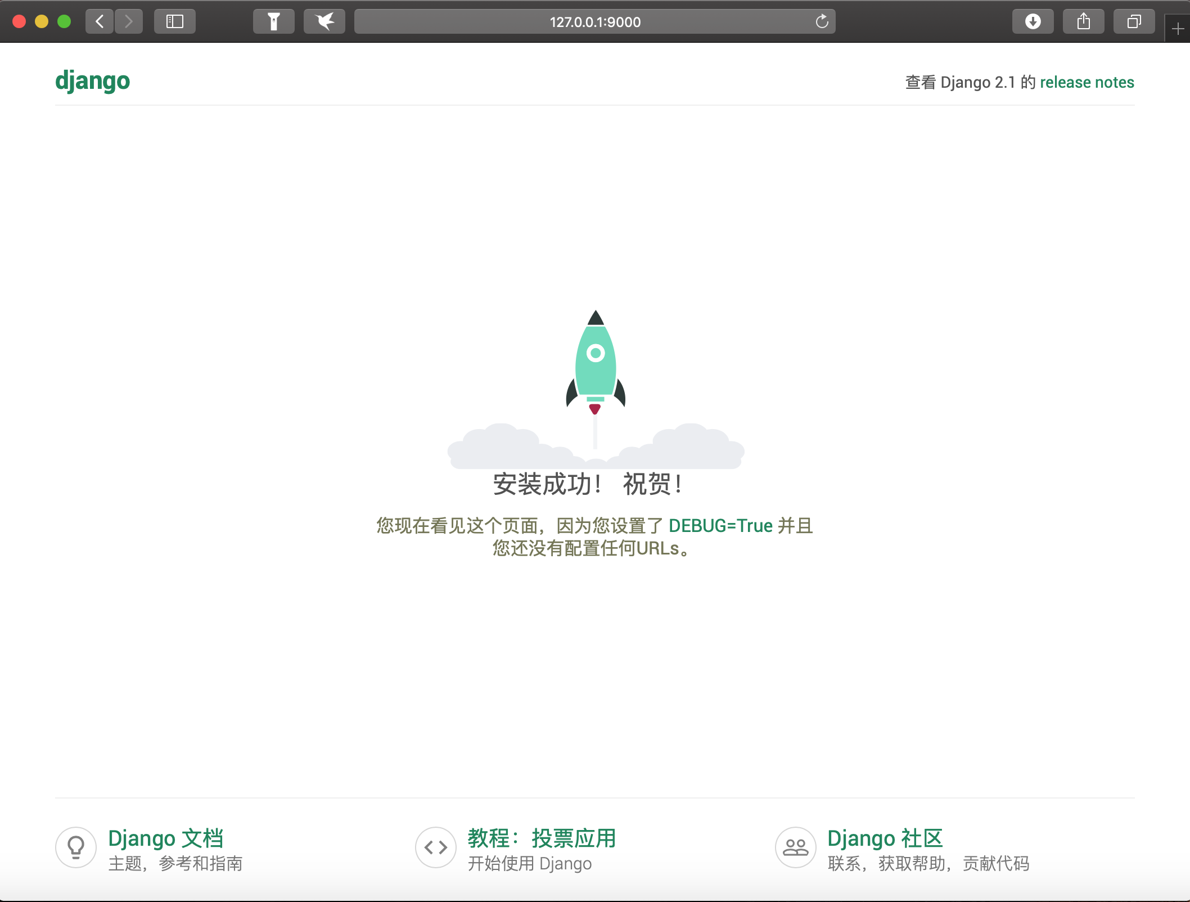Go back with the Safari back arrow
The width and height of the screenshot is (1190, 902).
click(100, 22)
